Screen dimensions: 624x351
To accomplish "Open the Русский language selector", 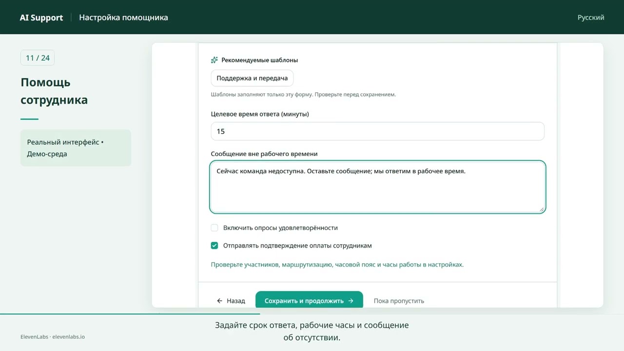I will [x=591, y=17].
